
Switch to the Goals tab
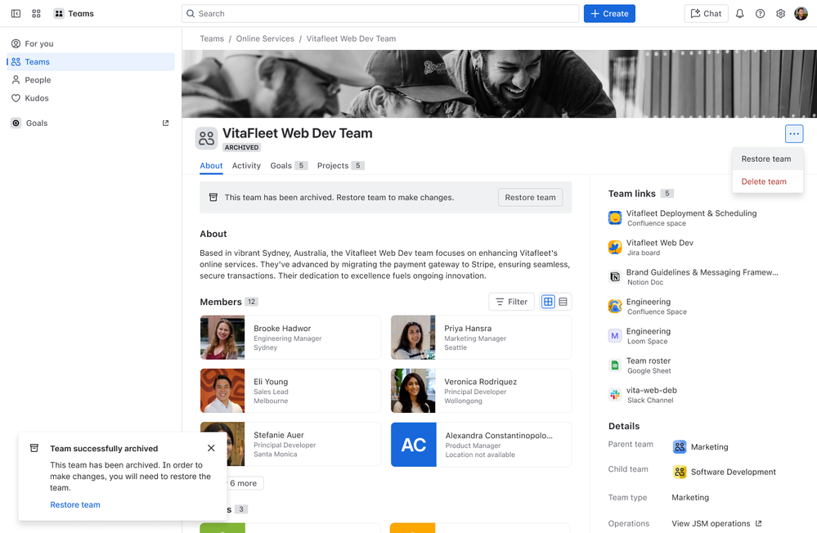[x=289, y=166]
